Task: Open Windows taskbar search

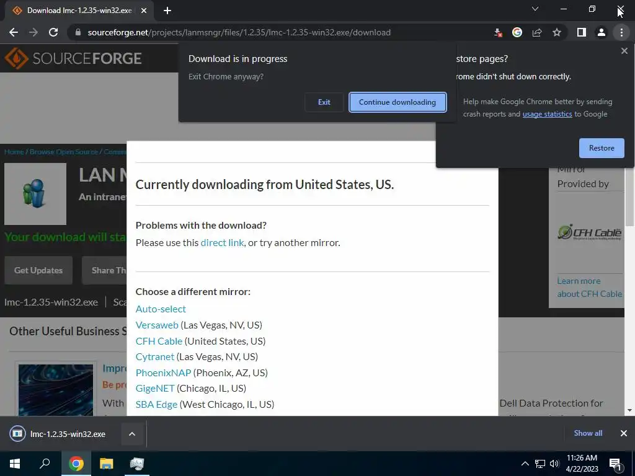Action: (45, 464)
